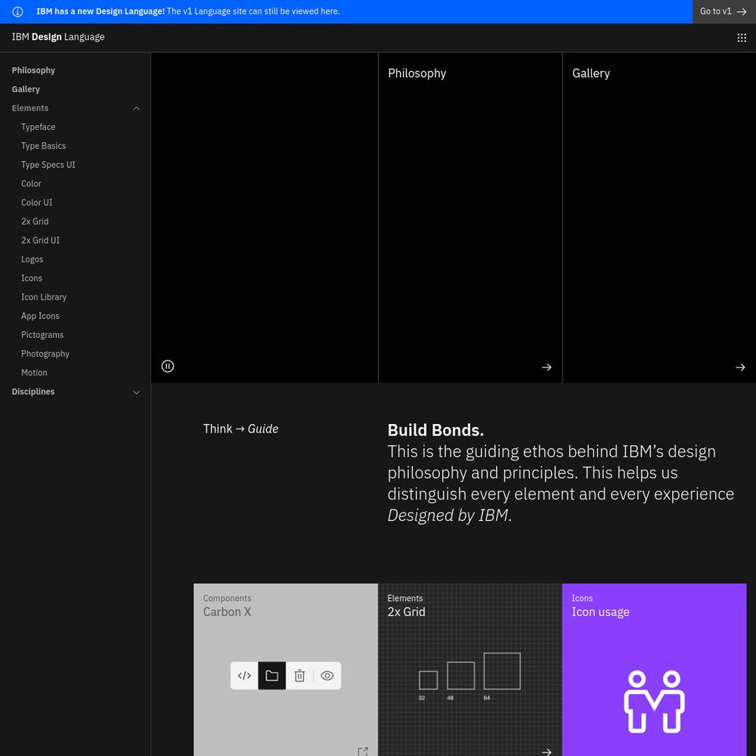Open the Color UI page
756x756 pixels.
(x=36, y=203)
